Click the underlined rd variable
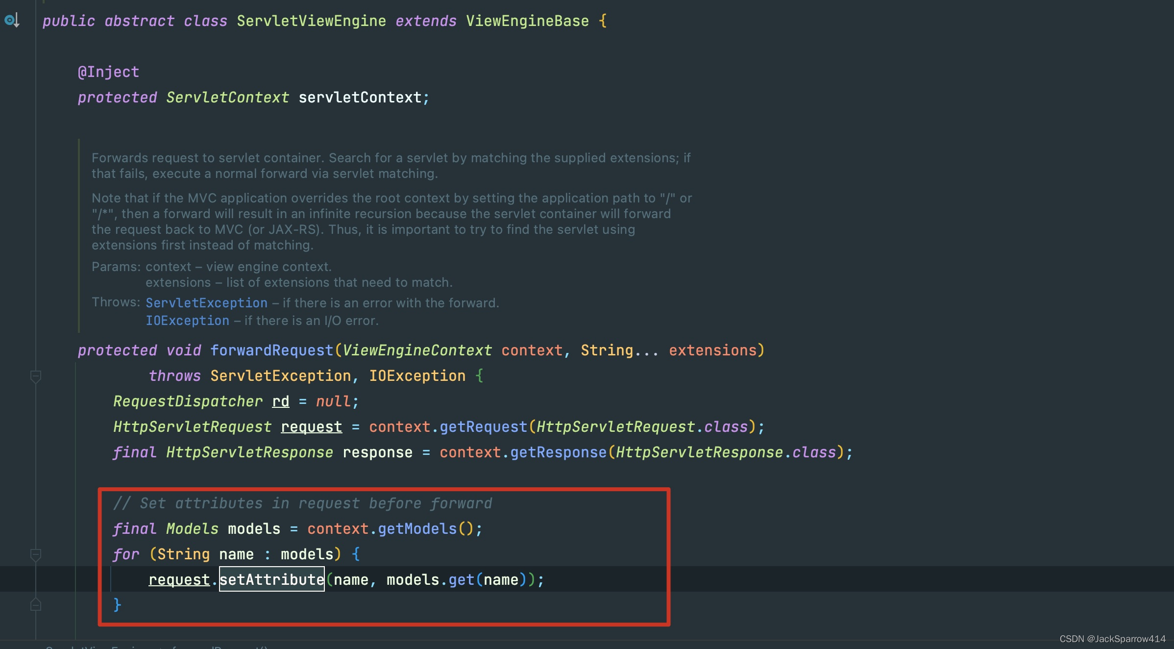 tap(281, 401)
